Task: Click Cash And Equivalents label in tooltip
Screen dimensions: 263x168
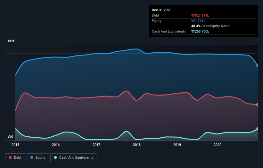Action: pos(169,31)
